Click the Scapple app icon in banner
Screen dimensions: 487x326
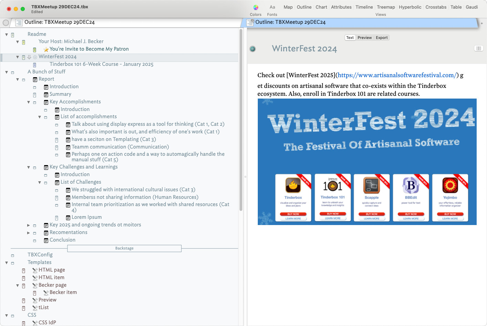pos(372,185)
